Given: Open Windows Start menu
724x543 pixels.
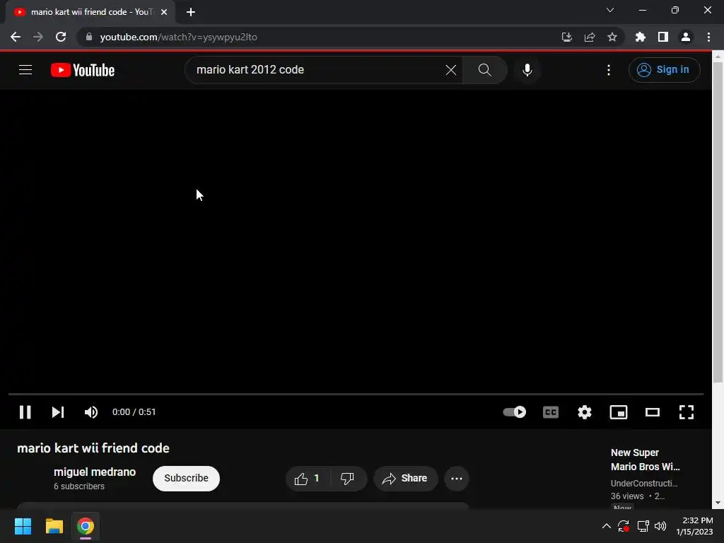Looking at the screenshot, I should coord(23,526).
